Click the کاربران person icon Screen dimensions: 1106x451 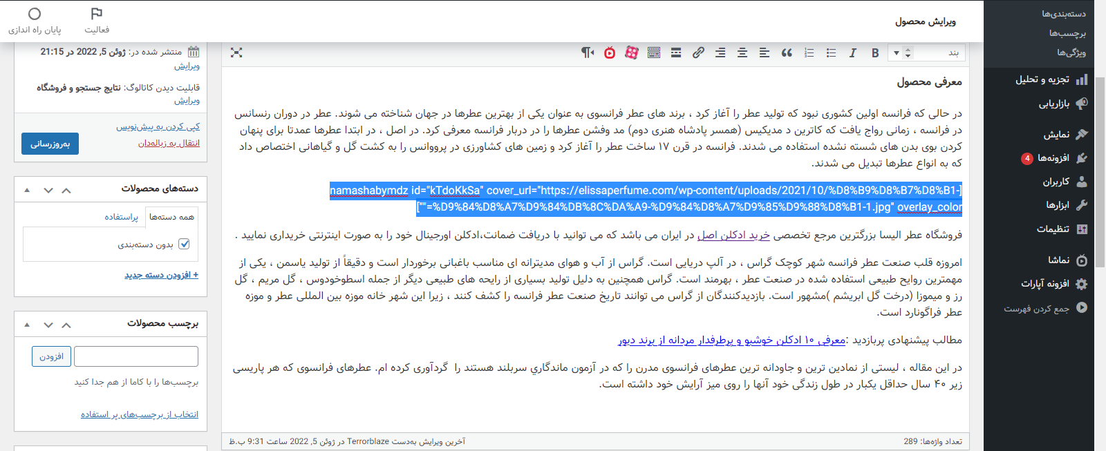click(1082, 182)
